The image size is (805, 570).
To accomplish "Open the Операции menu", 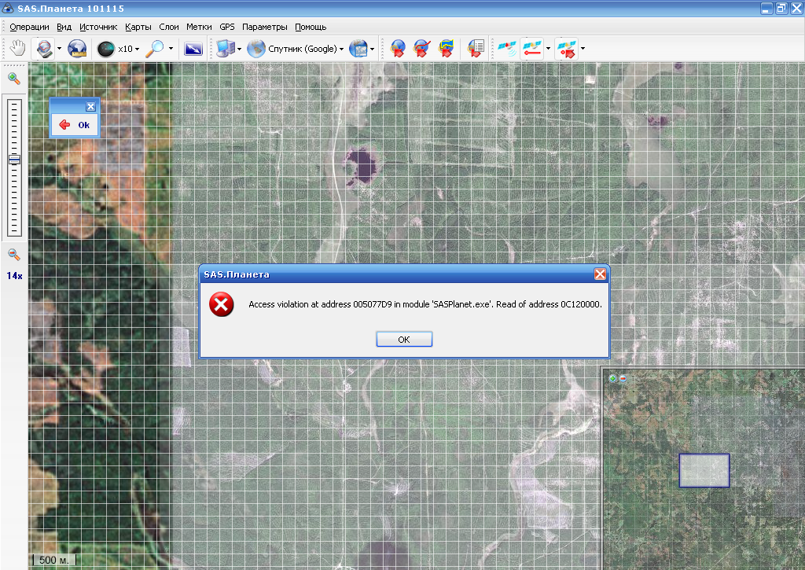I will 29,27.
